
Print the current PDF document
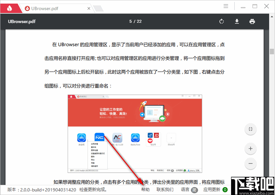coord(252,21)
